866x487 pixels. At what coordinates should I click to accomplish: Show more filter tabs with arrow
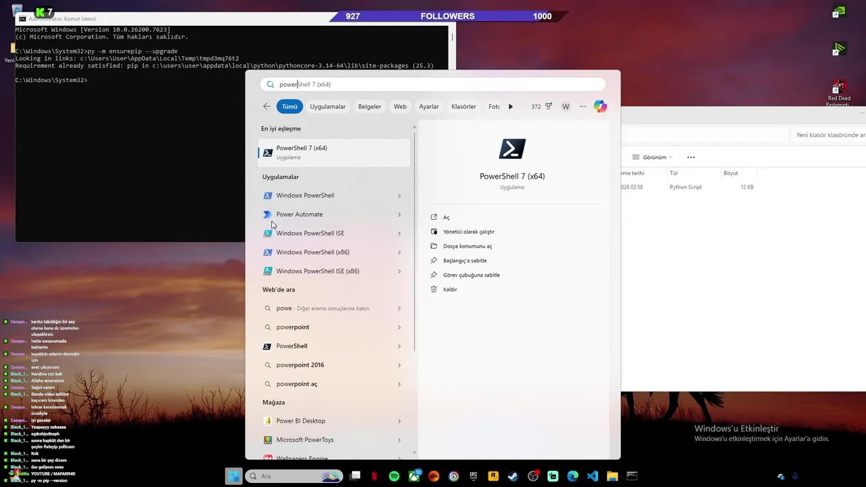511,106
